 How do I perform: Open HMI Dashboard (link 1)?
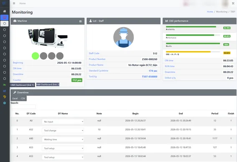(23, 85)
